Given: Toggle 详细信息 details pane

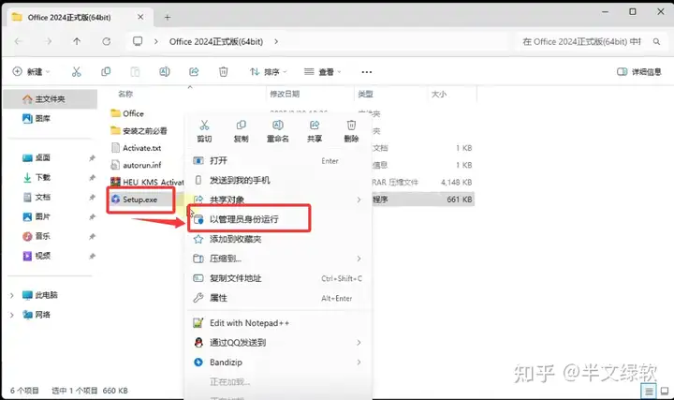Looking at the screenshot, I should click(x=639, y=72).
